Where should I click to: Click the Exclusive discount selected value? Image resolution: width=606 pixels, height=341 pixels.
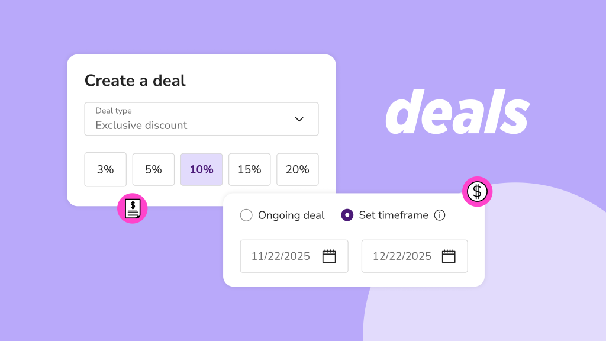pyautogui.click(x=141, y=126)
